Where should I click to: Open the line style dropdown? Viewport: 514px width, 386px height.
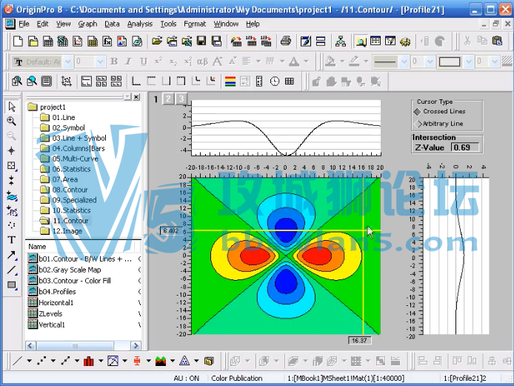[x=404, y=61]
